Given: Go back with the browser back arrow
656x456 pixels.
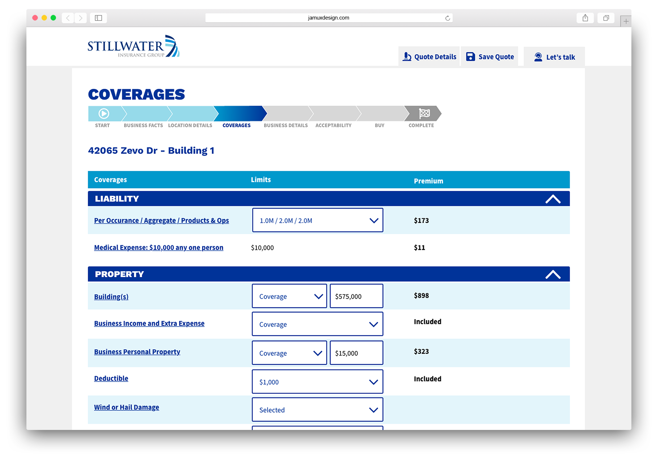Looking at the screenshot, I should point(68,18).
